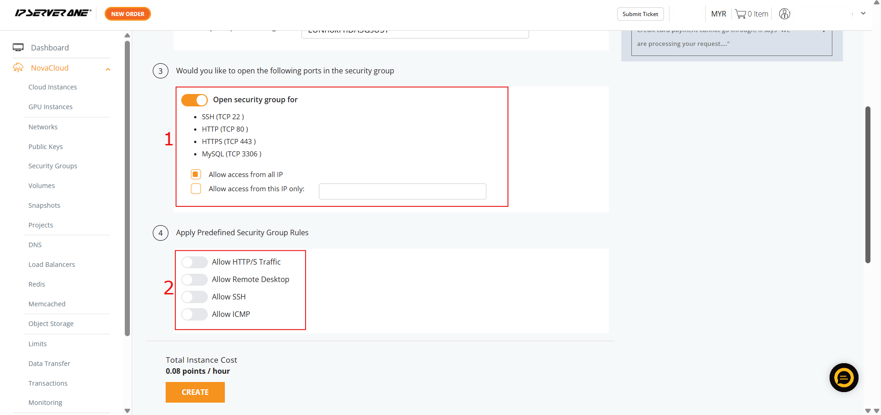
Task: Open the shopping cart icon
Action: click(x=740, y=14)
